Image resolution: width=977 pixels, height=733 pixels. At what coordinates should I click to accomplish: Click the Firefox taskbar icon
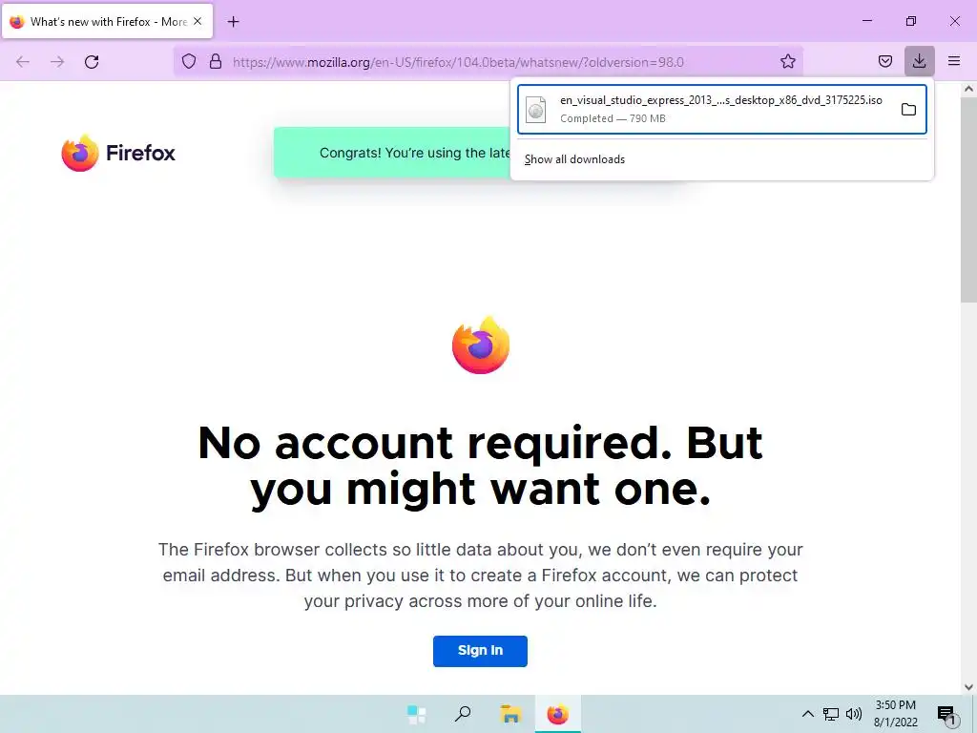[x=557, y=714]
